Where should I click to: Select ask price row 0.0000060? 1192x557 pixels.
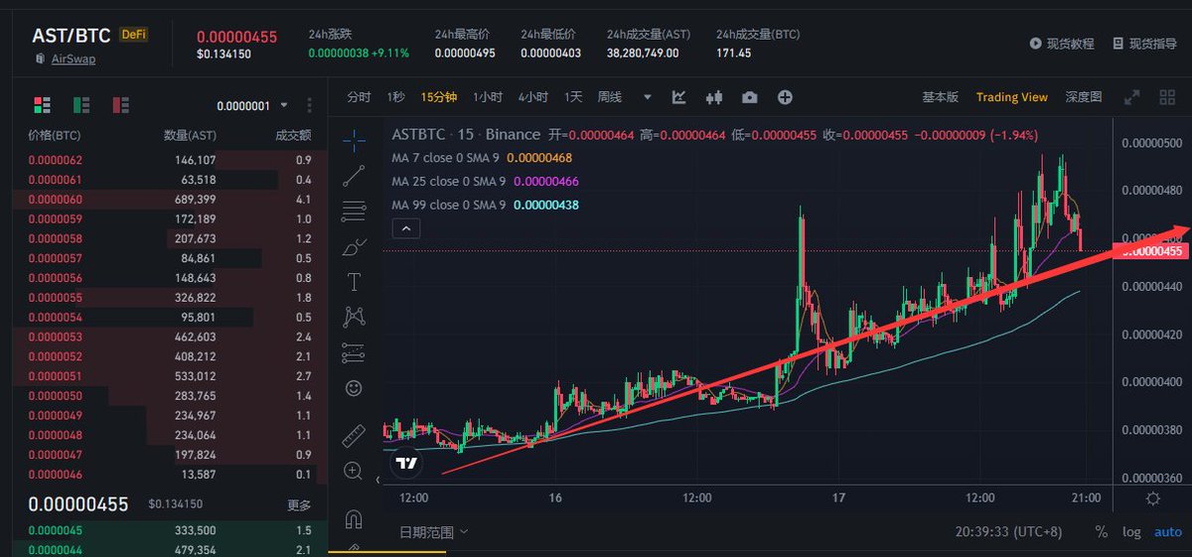pyautogui.click(x=171, y=200)
